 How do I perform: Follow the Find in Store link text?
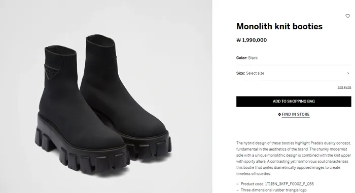pos(296,114)
